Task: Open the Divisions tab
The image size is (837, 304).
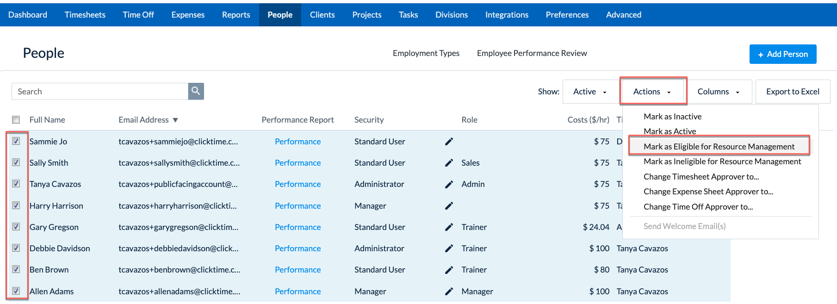Action: [452, 15]
